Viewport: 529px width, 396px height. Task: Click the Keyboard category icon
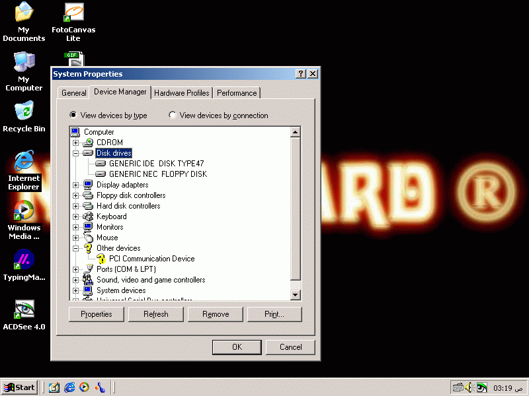pos(88,216)
